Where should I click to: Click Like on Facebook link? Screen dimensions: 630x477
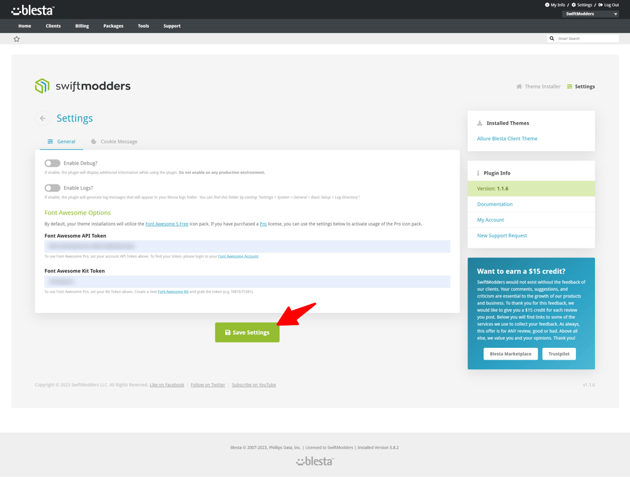(167, 385)
